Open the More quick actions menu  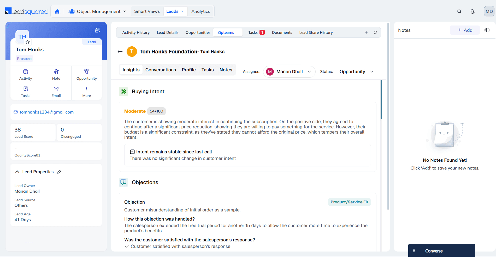[87, 92]
